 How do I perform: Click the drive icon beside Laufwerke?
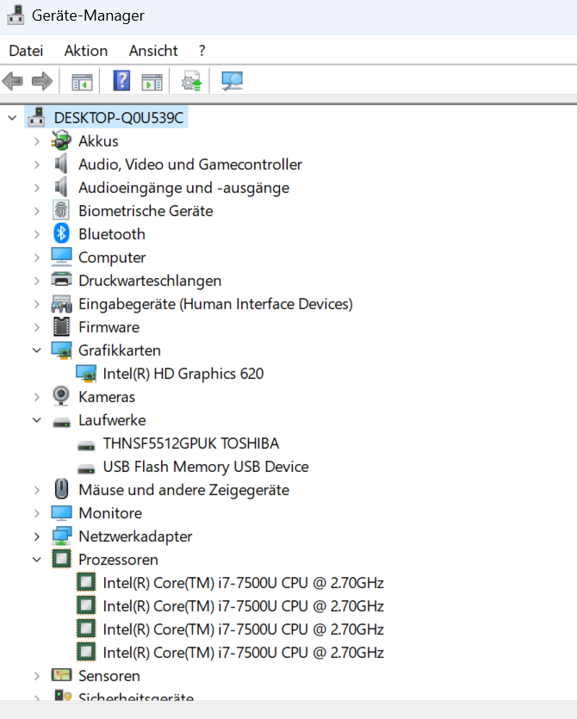pyautogui.click(x=61, y=422)
